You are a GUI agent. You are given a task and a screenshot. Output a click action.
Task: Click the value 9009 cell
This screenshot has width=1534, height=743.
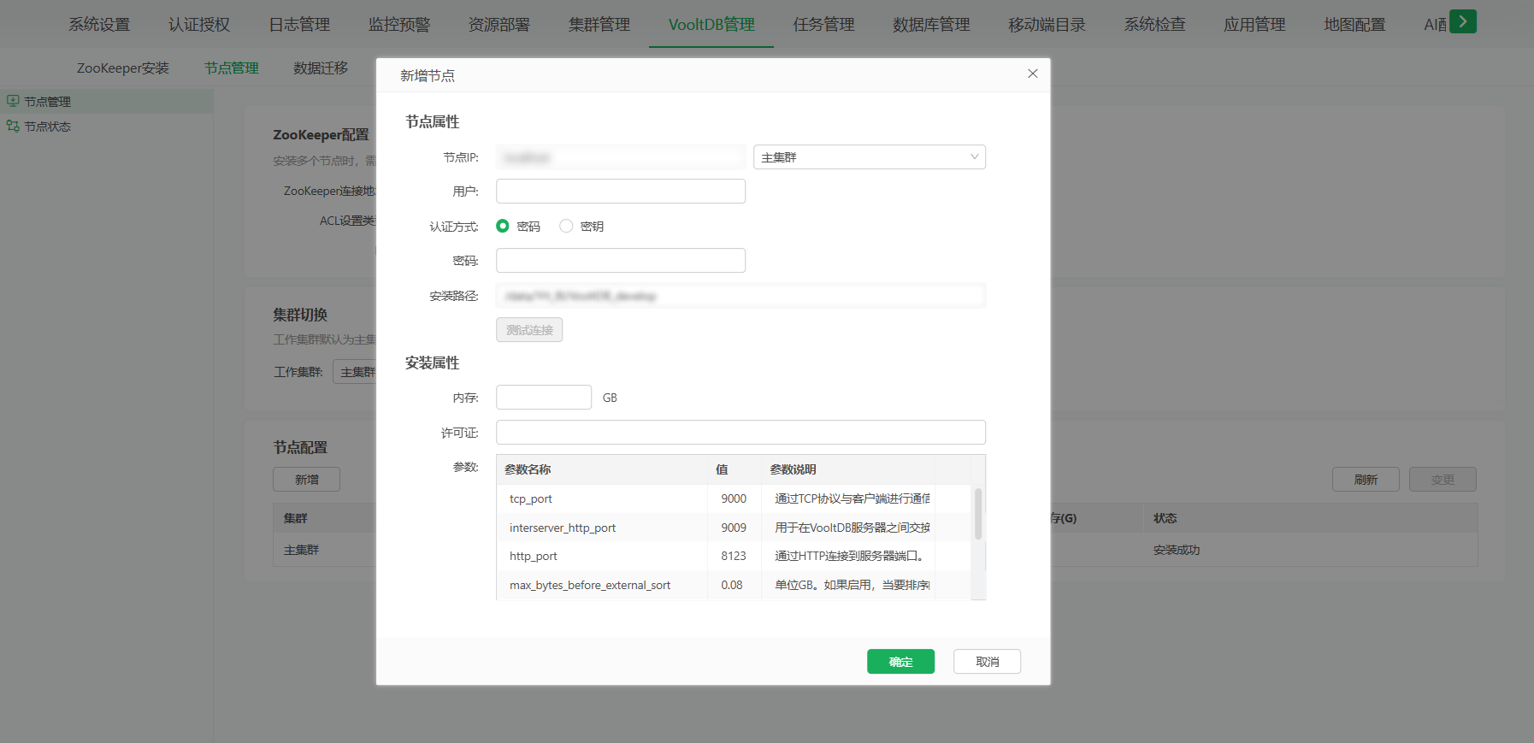(x=734, y=528)
